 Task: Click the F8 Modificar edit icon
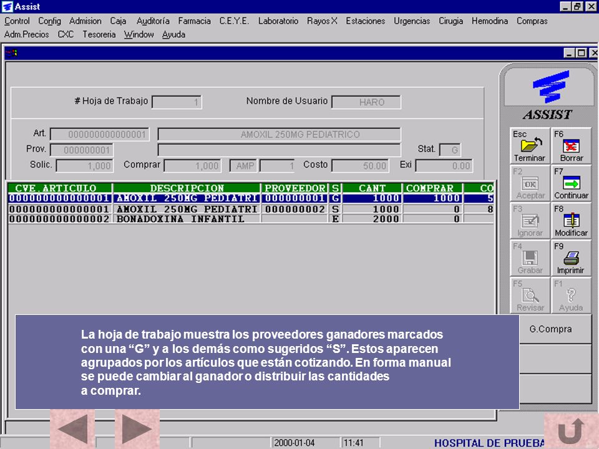click(571, 220)
